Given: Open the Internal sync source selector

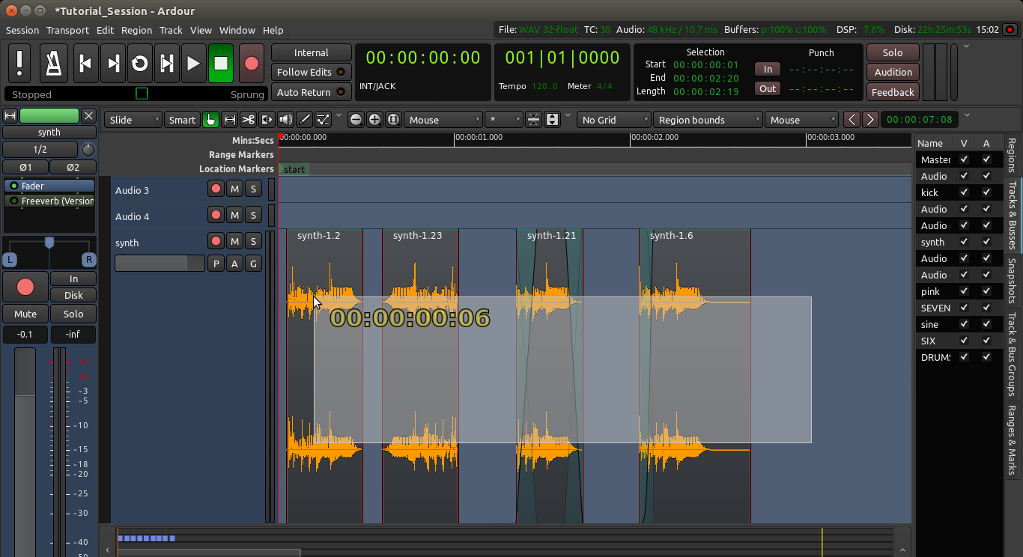Looking at the screenshot, I should (x=311, y=52).
